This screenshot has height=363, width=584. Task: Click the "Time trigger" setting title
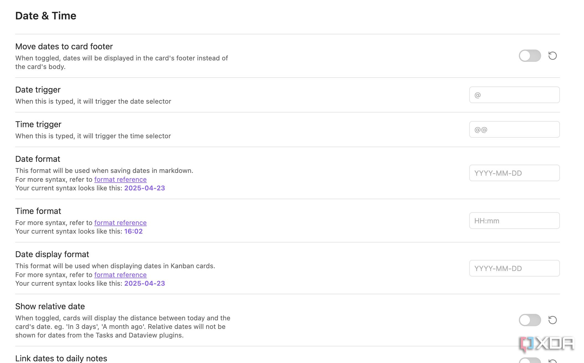click(38, 124)
